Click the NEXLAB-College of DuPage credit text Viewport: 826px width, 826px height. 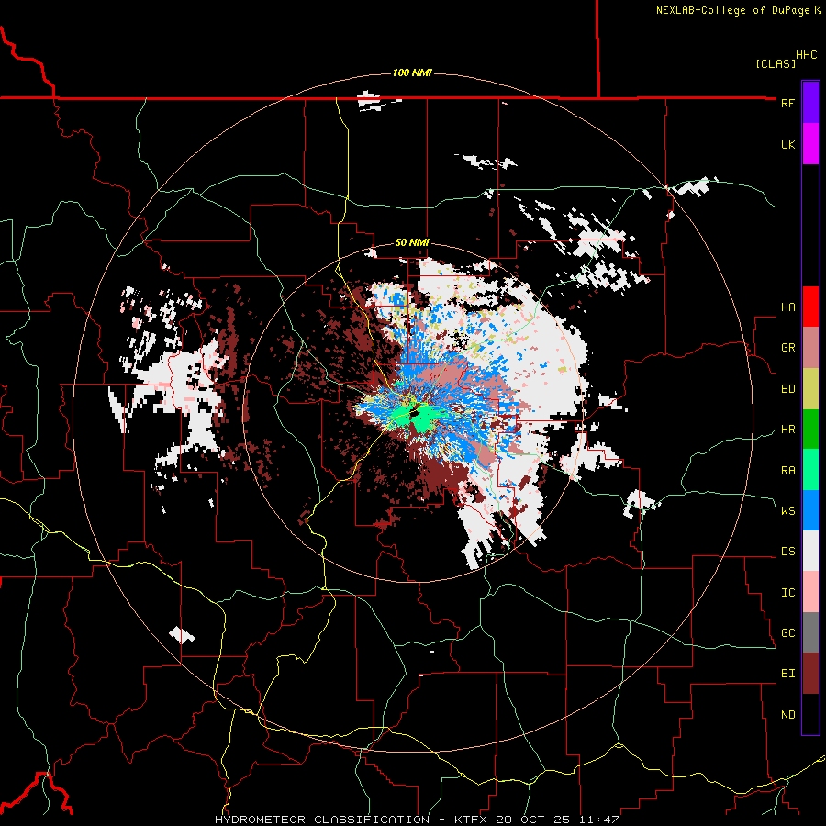732,10
